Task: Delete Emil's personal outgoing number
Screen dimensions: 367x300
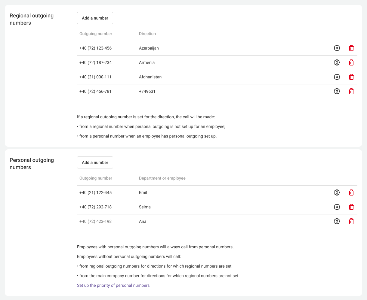Action: [x=351, y=192]
